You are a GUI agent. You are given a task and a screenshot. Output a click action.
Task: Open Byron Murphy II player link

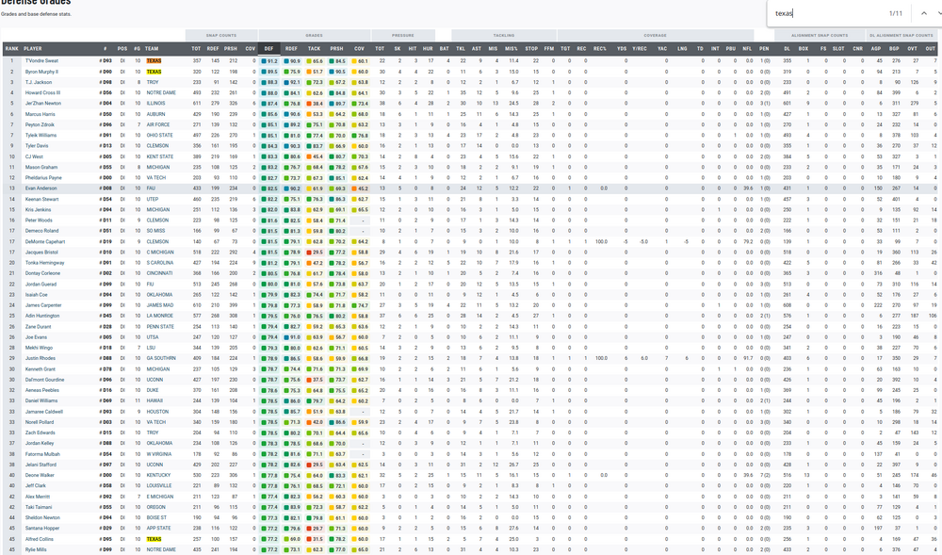(41, 72)
